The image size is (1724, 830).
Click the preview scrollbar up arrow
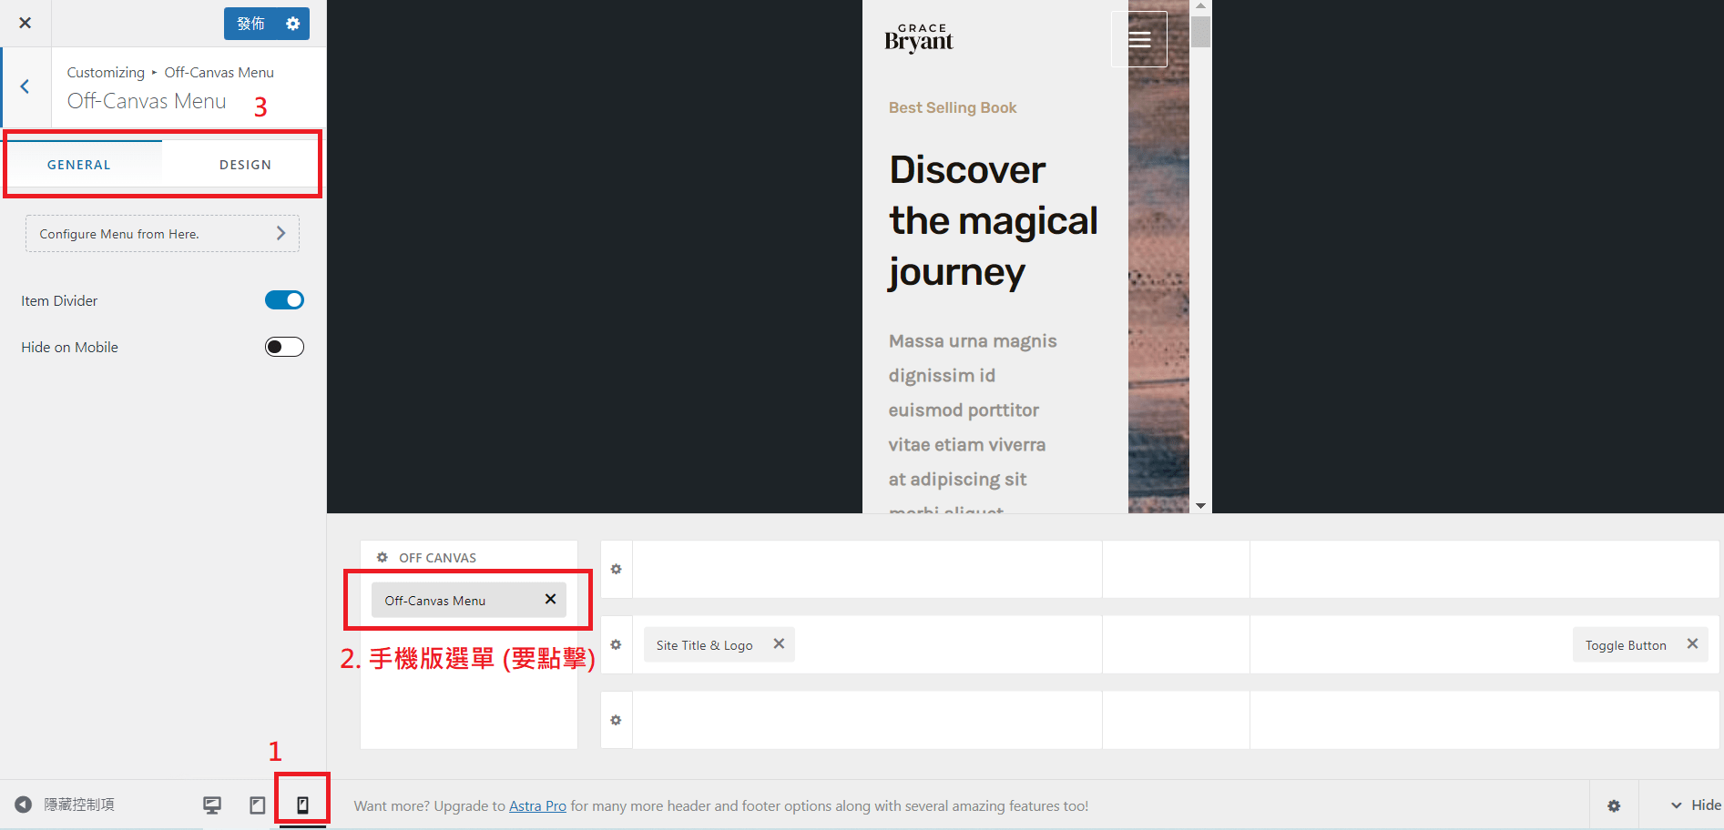[x=1201, y=6]
